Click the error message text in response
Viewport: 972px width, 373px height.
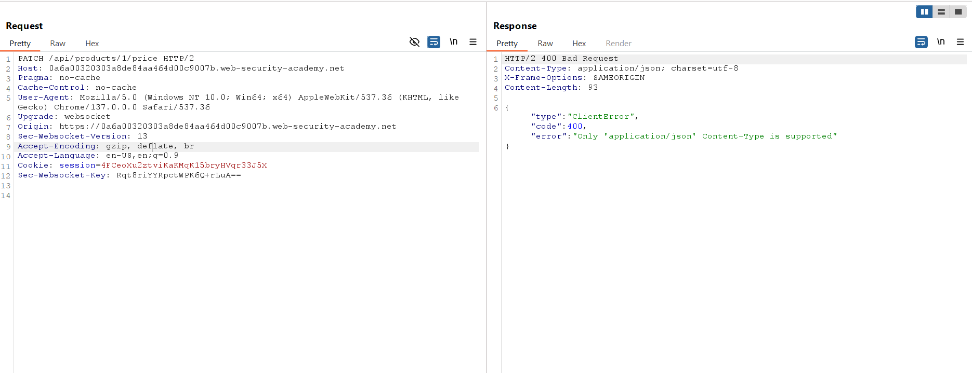pyautogui.click(x=704, y=136)
